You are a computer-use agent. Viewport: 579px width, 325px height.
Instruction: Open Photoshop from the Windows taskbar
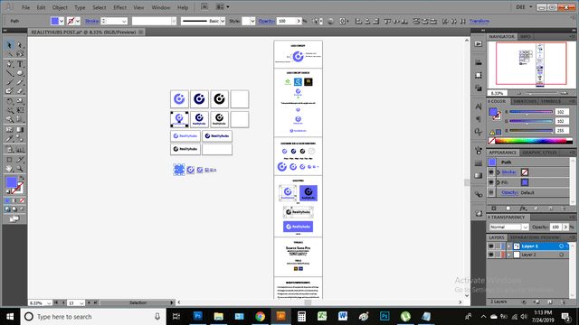[198, 316]
